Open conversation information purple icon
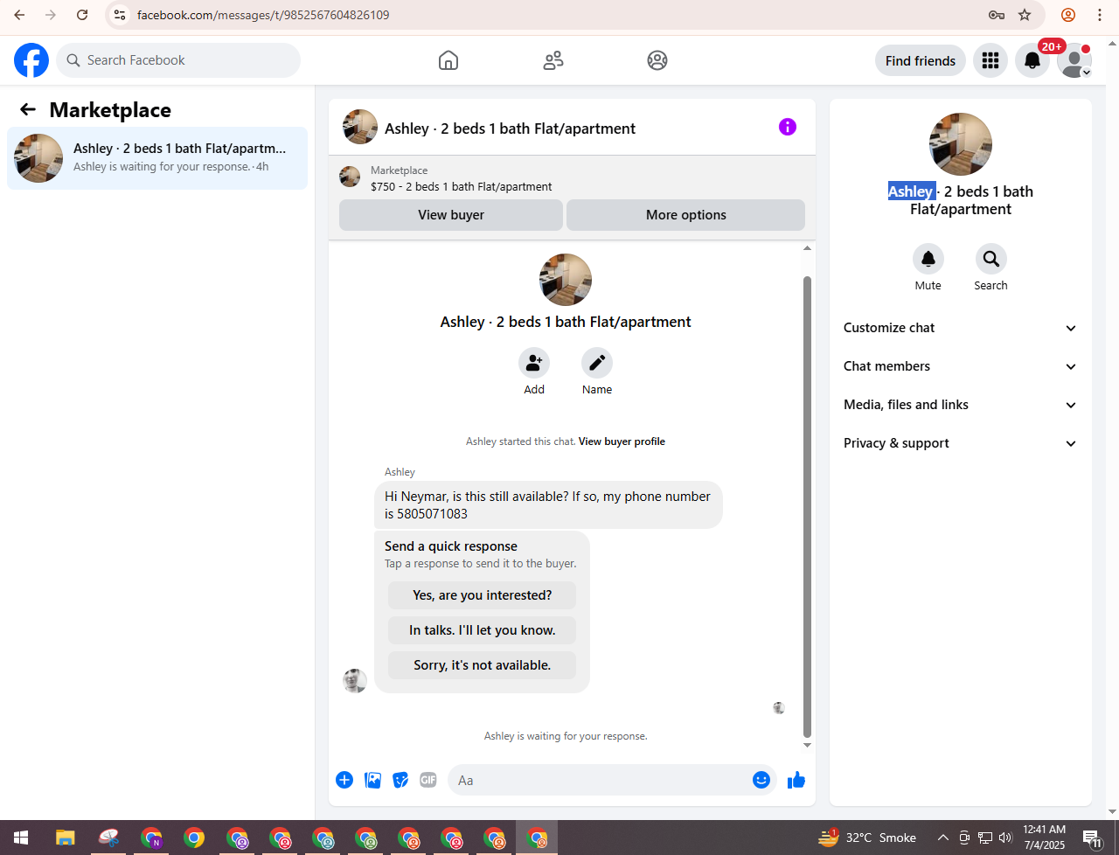This screenshot has height=855, width=1119. pyautogui.click(x=788, y=127)
